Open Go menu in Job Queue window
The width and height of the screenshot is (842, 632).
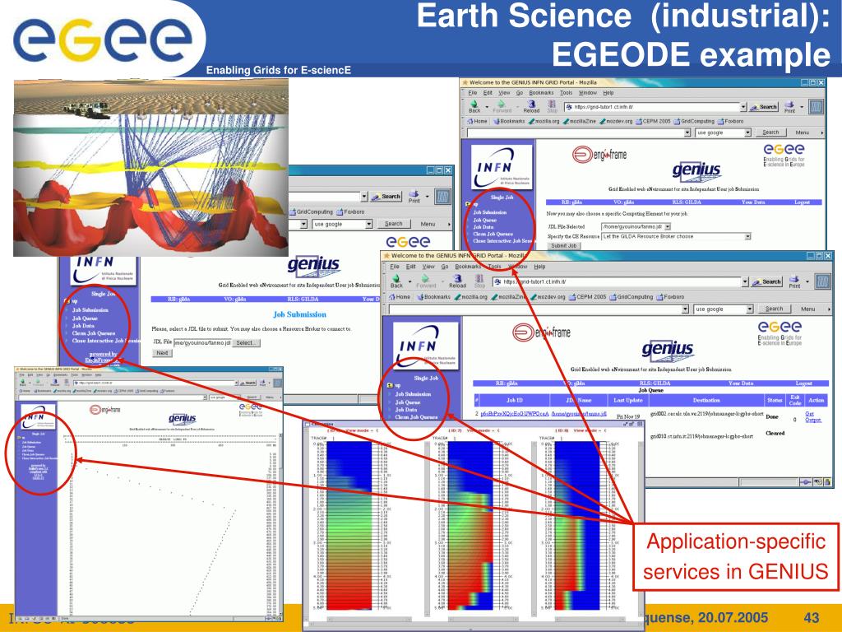click(x=445, y=267)
